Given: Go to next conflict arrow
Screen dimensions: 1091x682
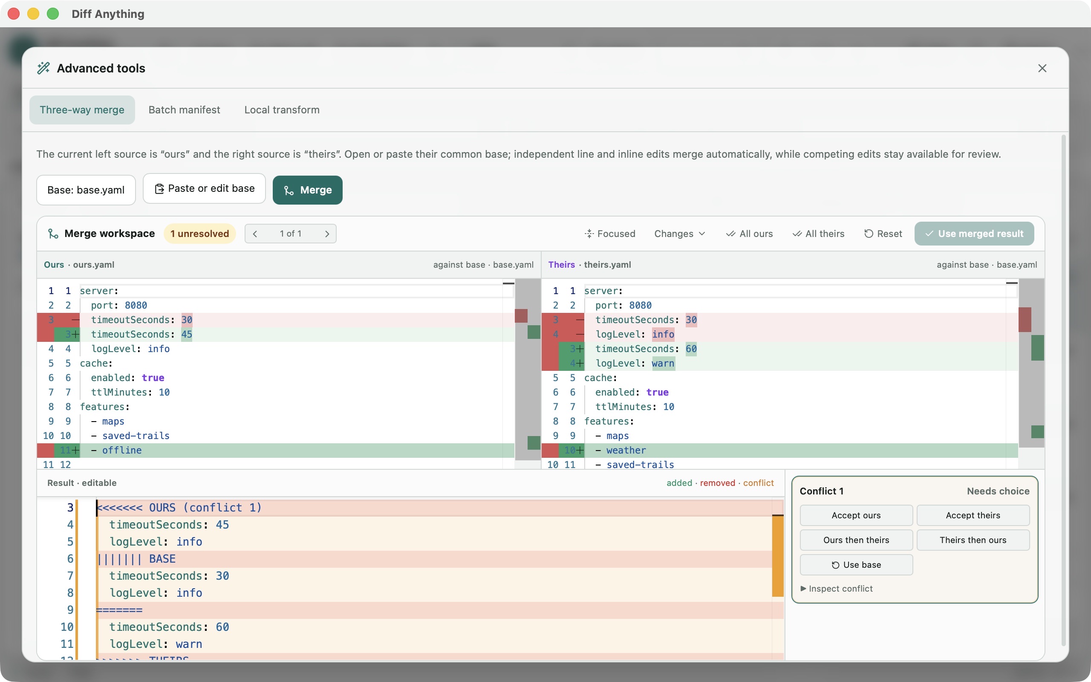Looking at the screenshot, I should 327,234.
